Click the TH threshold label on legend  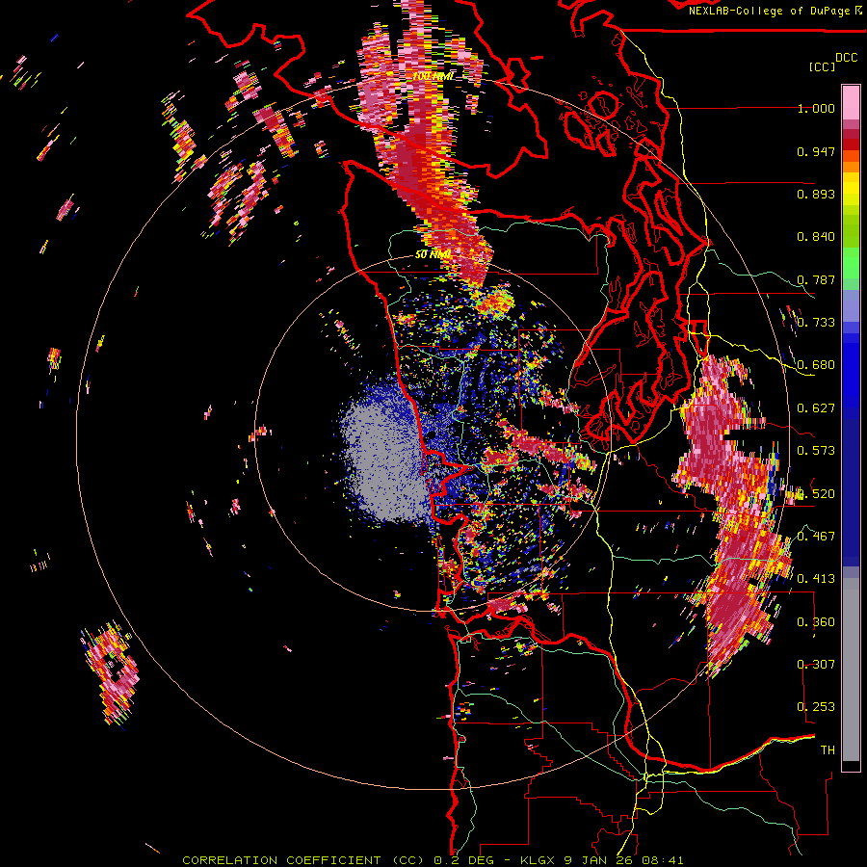click(x=828, y=750)
